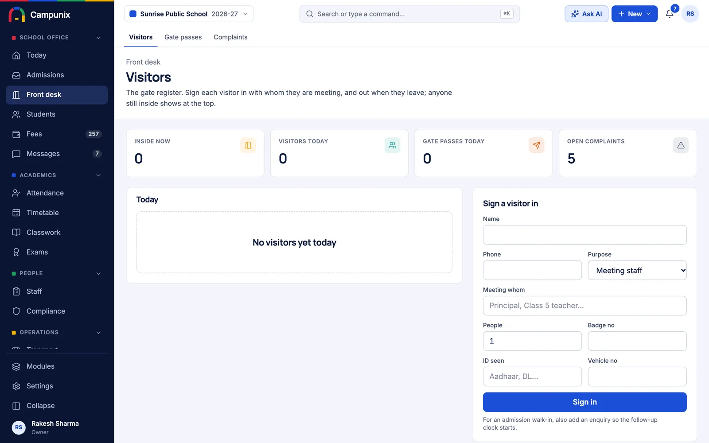This screenshot has height=443, width=709.
Task: Open Settings from the sidebar
Action: [x=57, y=386]
